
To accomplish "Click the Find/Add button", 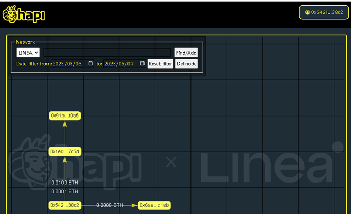I will 186,53.
